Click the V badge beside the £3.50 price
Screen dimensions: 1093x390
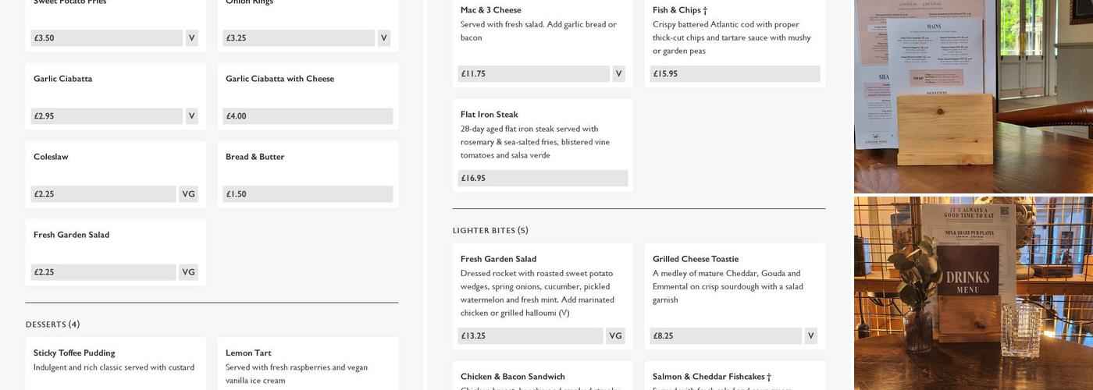pos(191,38)
